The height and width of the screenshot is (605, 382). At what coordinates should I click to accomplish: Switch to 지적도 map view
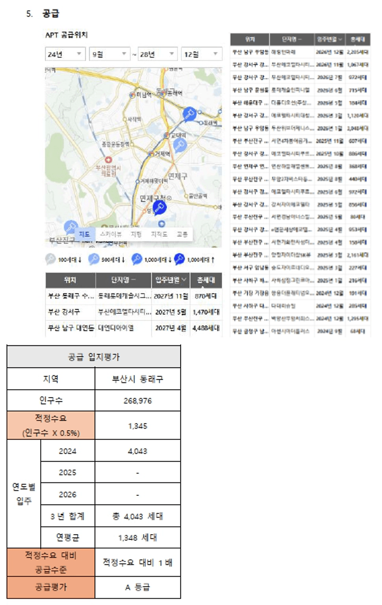[159, 234]
